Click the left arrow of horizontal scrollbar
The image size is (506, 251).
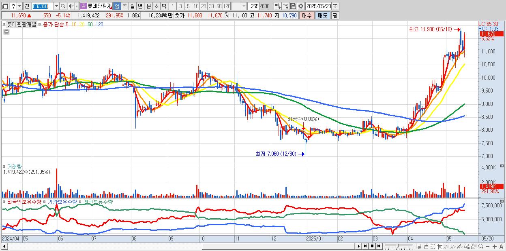click(x=4, y=246)
